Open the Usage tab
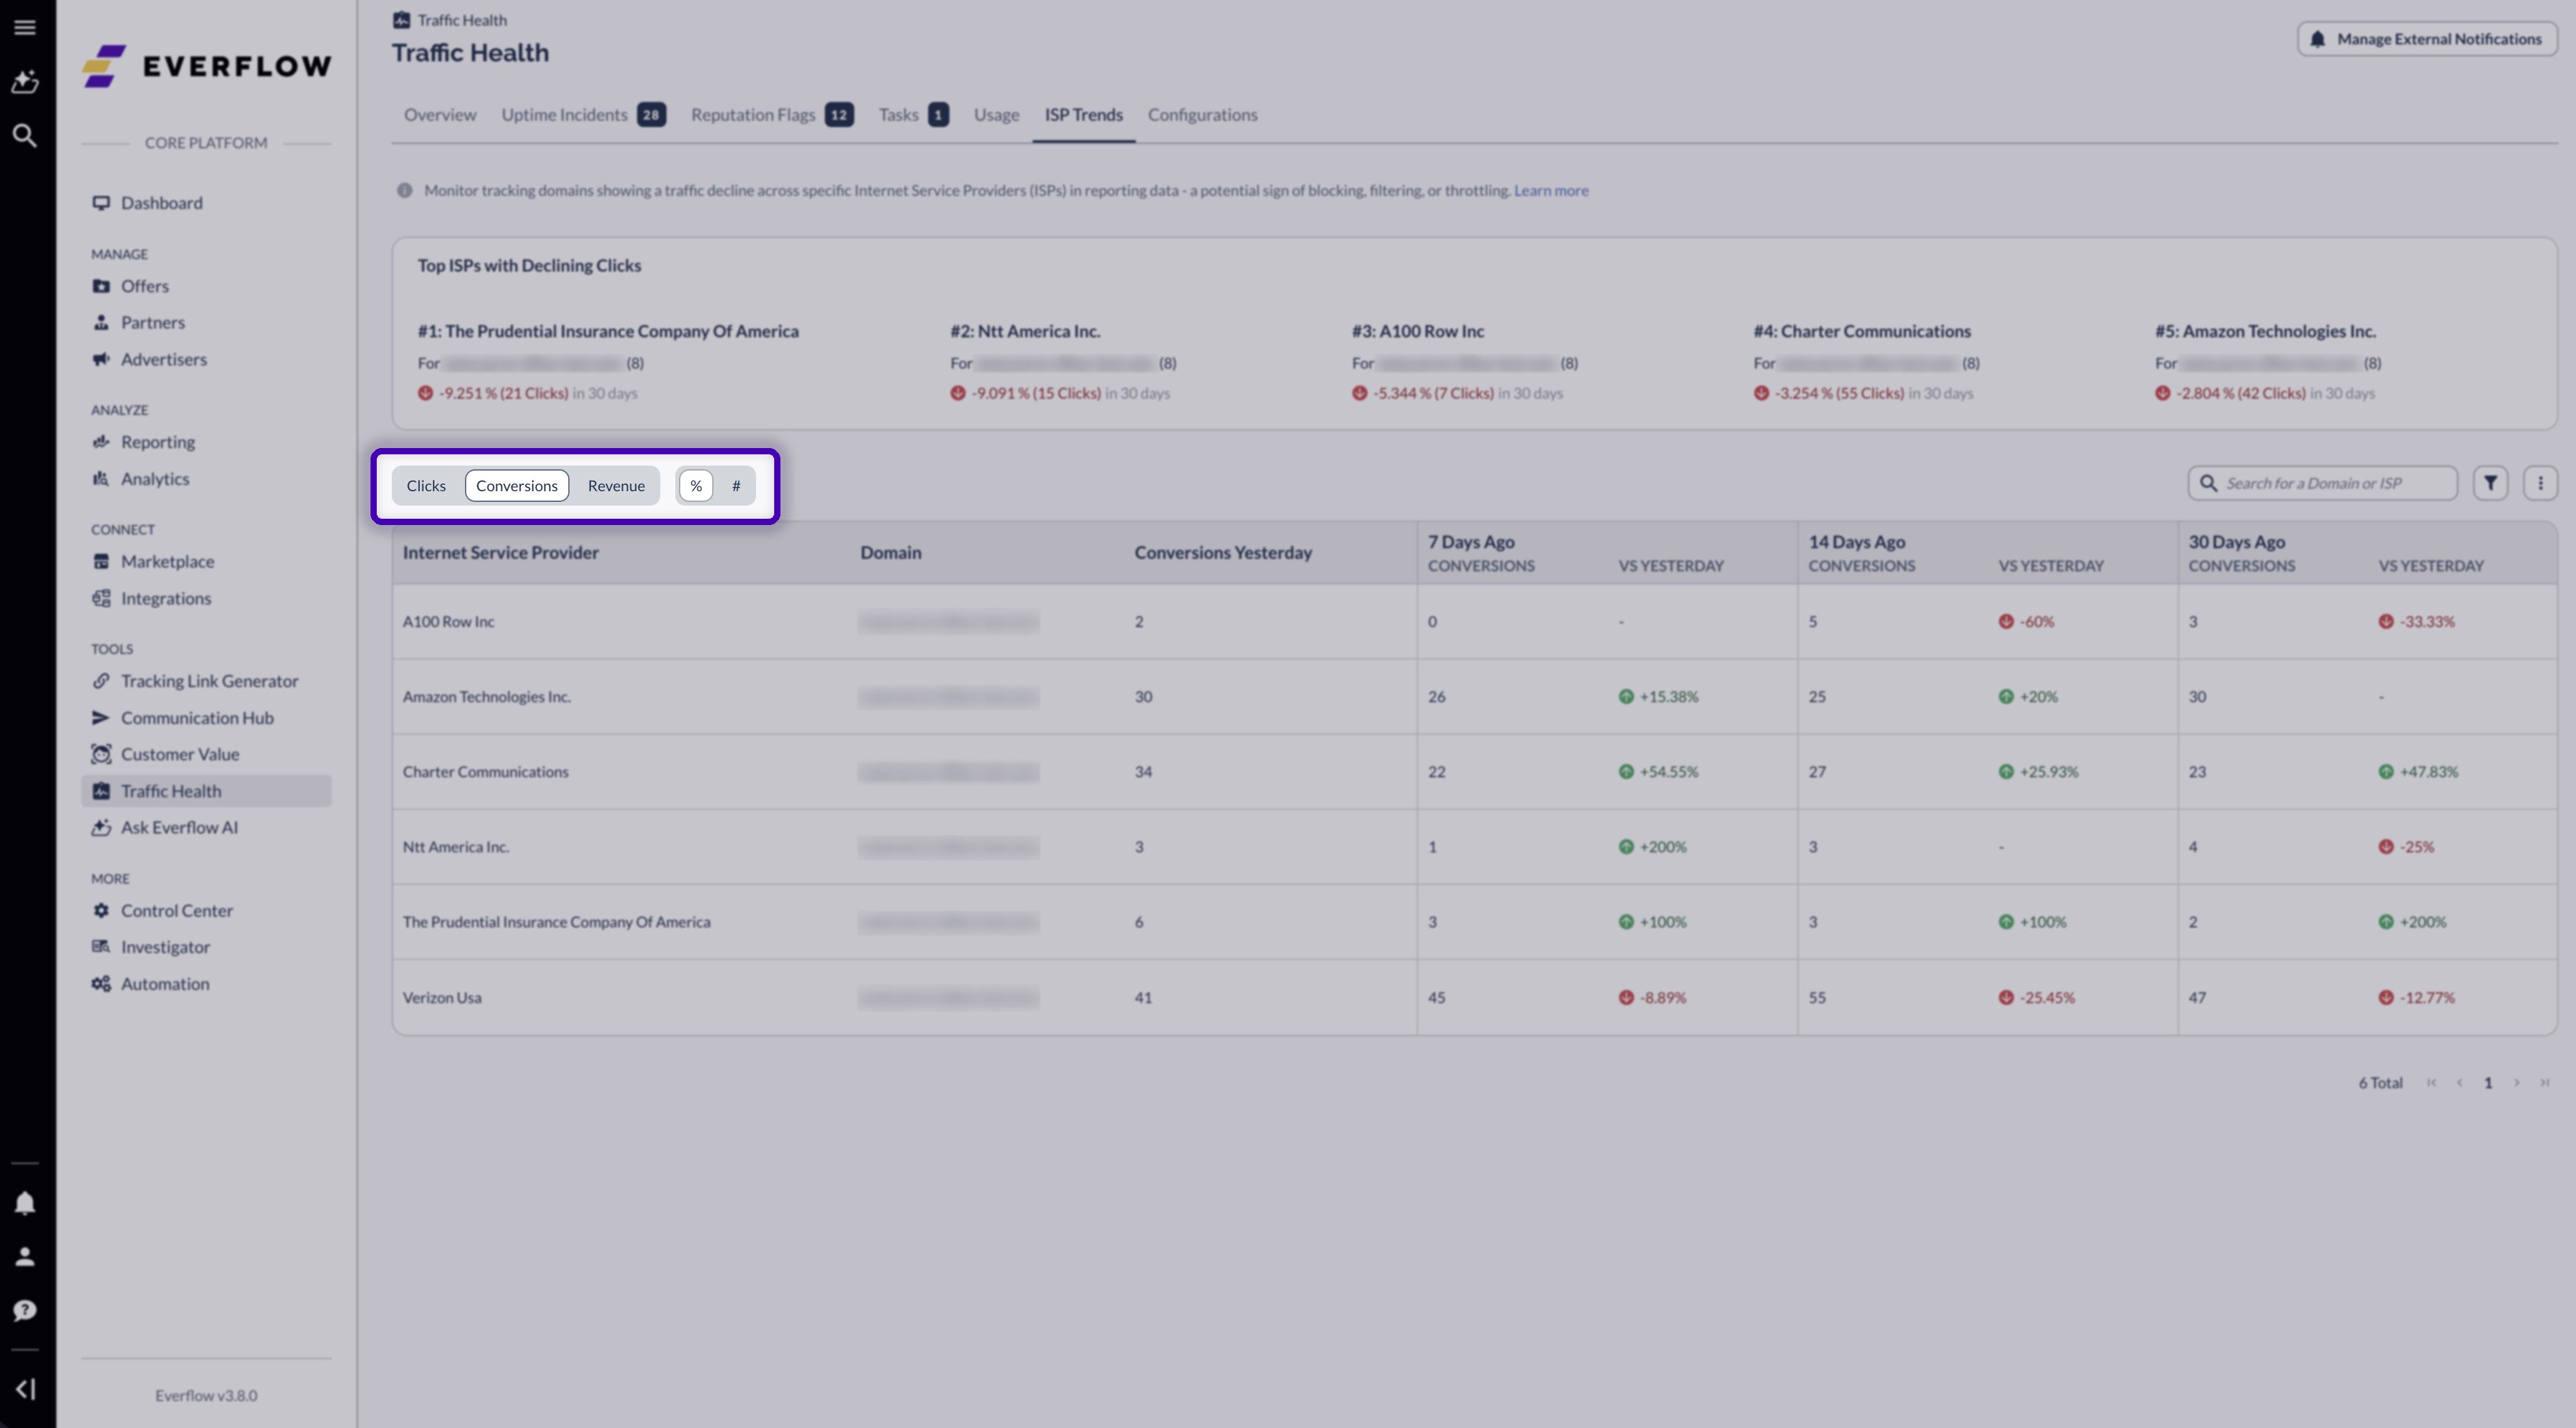This screenshot has height=1428, width=2576. pos(996,115)
